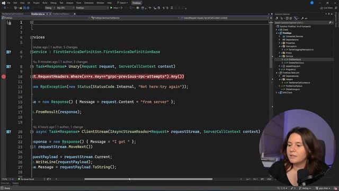Screen dimensions: 339x191
Task: Open GlobalUsings.cs in Solution Explorer
Action: coord(293,89)
